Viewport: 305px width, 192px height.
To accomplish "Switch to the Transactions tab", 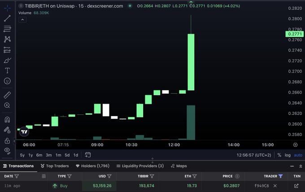I will click(18, 166).
